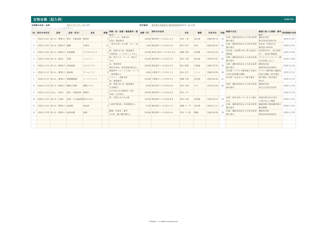Image resolution: width=327 pixels, height=231 pixels.
Task: Click the "受入れ（委託）" transaction type cell
Action: 58,59
